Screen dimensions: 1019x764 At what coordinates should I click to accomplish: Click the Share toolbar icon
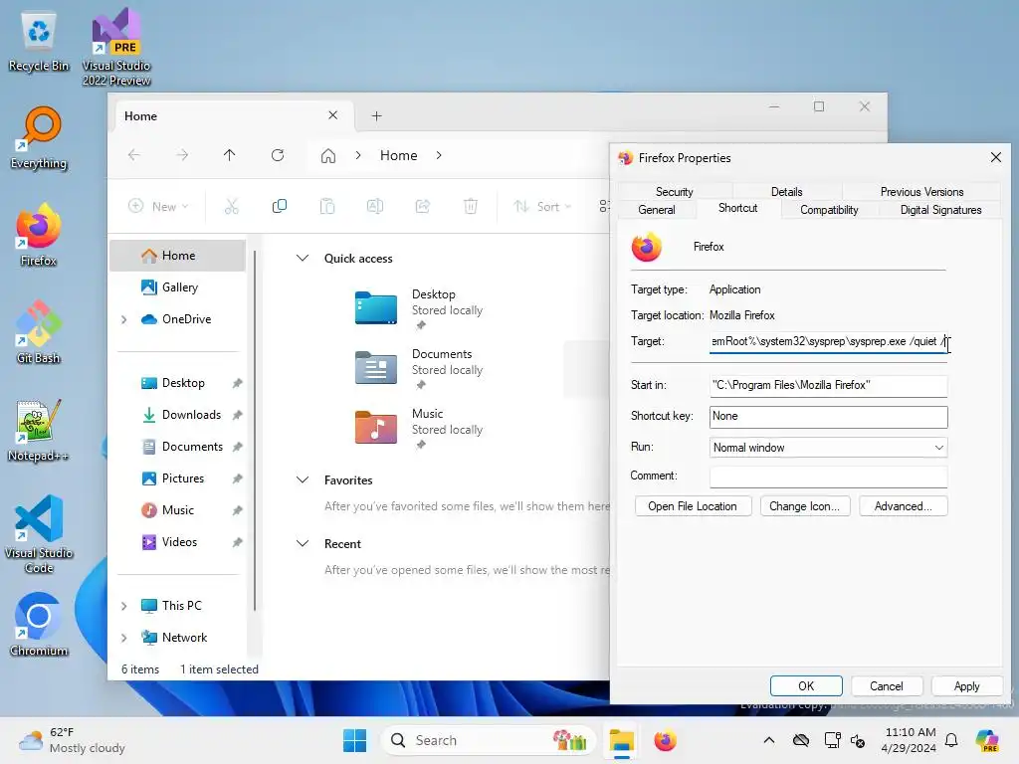pos(423,207)
